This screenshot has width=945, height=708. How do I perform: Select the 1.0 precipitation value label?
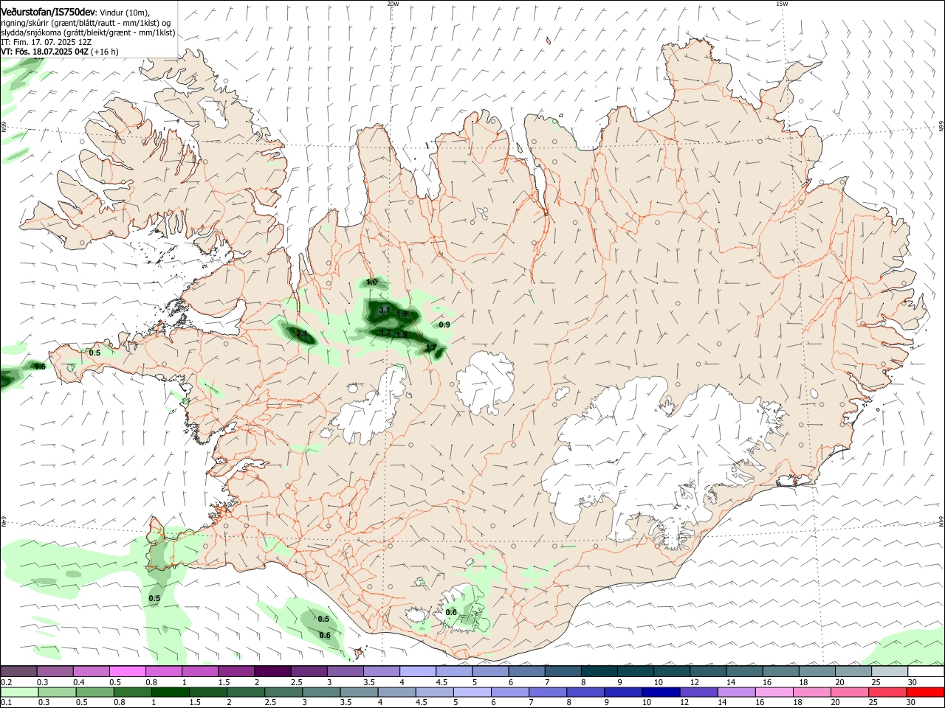pyautogui.click(x=371, y=282)
